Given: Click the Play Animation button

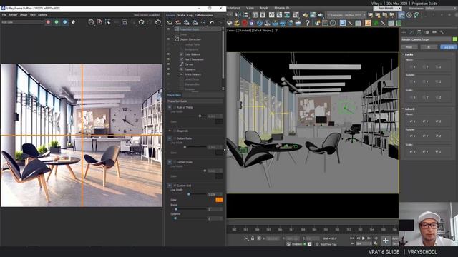Looking at the screenshot, I should (364, 238).
